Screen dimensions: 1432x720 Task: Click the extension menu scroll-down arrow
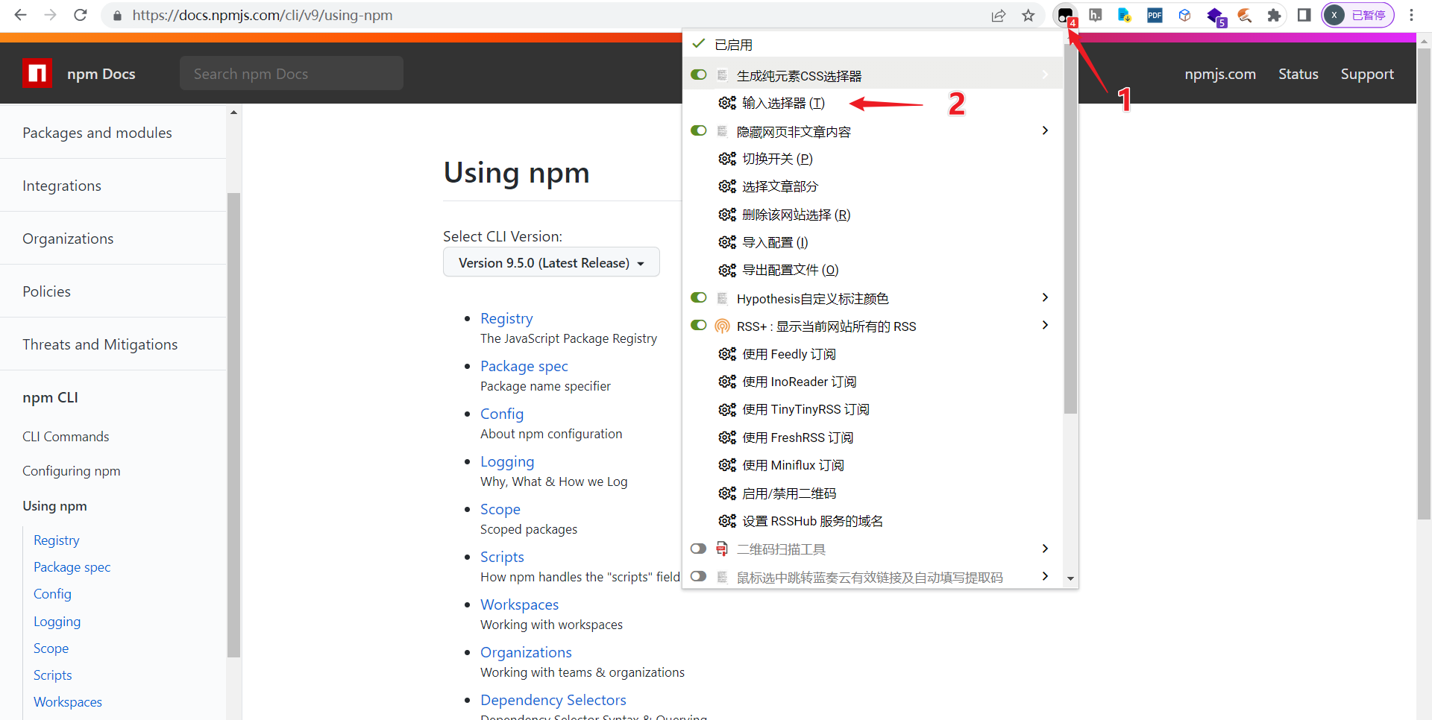point(1070,578)
